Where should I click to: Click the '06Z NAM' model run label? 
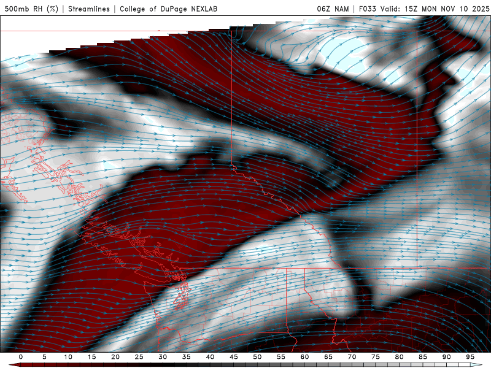(x=333, y=9)
